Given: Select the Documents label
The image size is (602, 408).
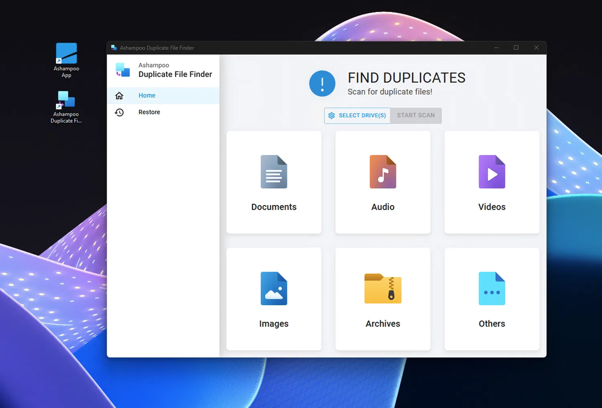Looking at the screenshot, I should tap(274, 207).
